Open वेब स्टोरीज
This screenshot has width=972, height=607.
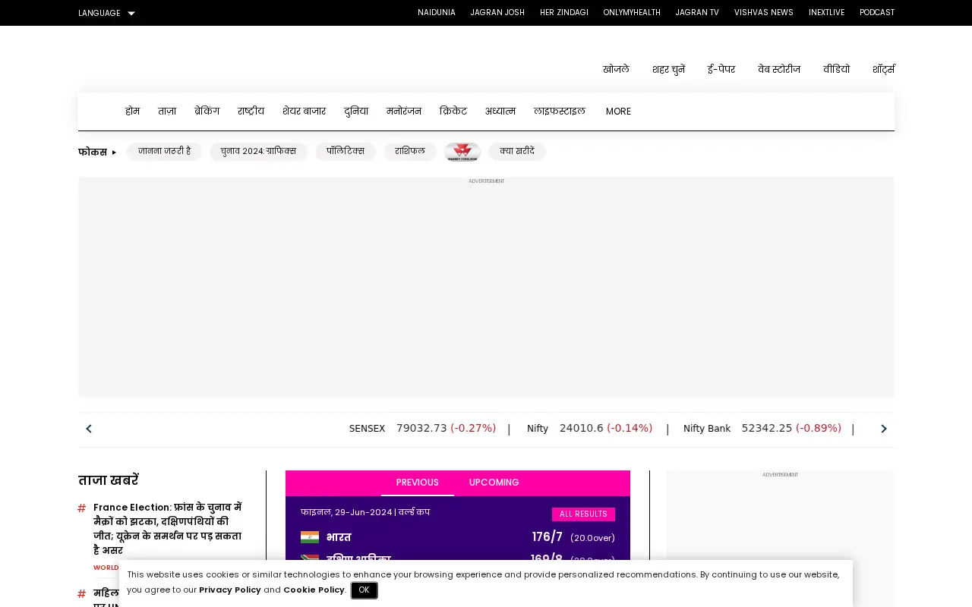(x=779, y=69)
